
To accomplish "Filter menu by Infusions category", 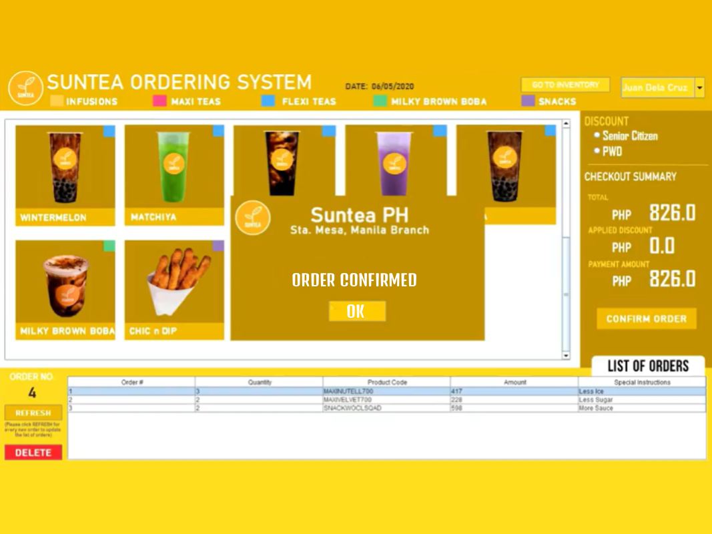I will click(91, 101).
